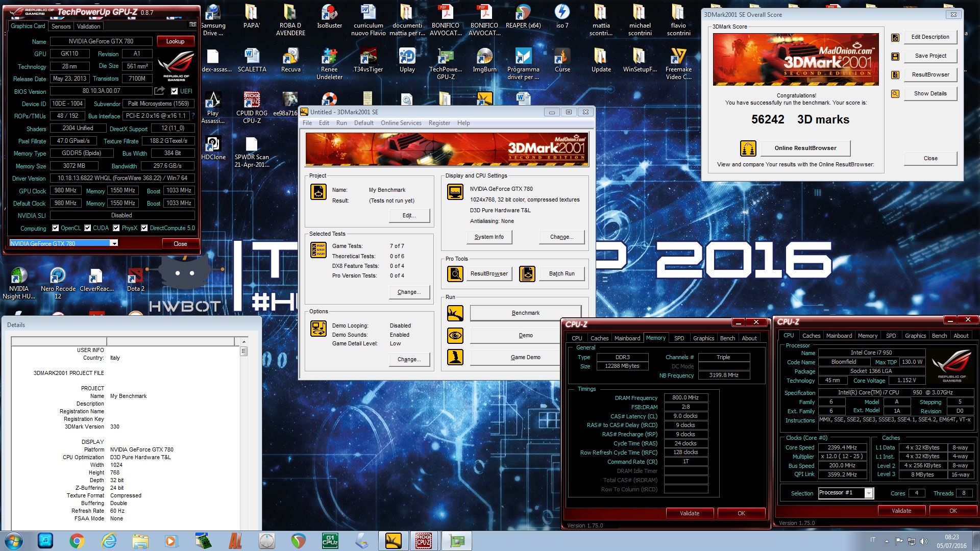Click the 3DMark2001 Second Edition banner in the score window

796,59
